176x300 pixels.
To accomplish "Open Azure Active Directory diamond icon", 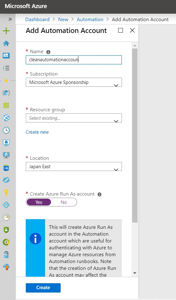I will [6, 205].
